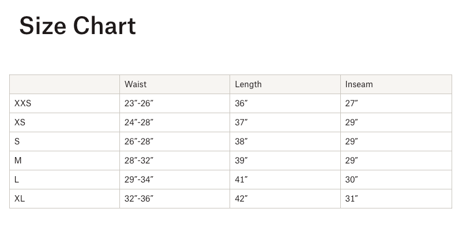Select the Length column header
Image resolution: width=466 pixels, height=231 pixels.
click(x=248, y=84)
